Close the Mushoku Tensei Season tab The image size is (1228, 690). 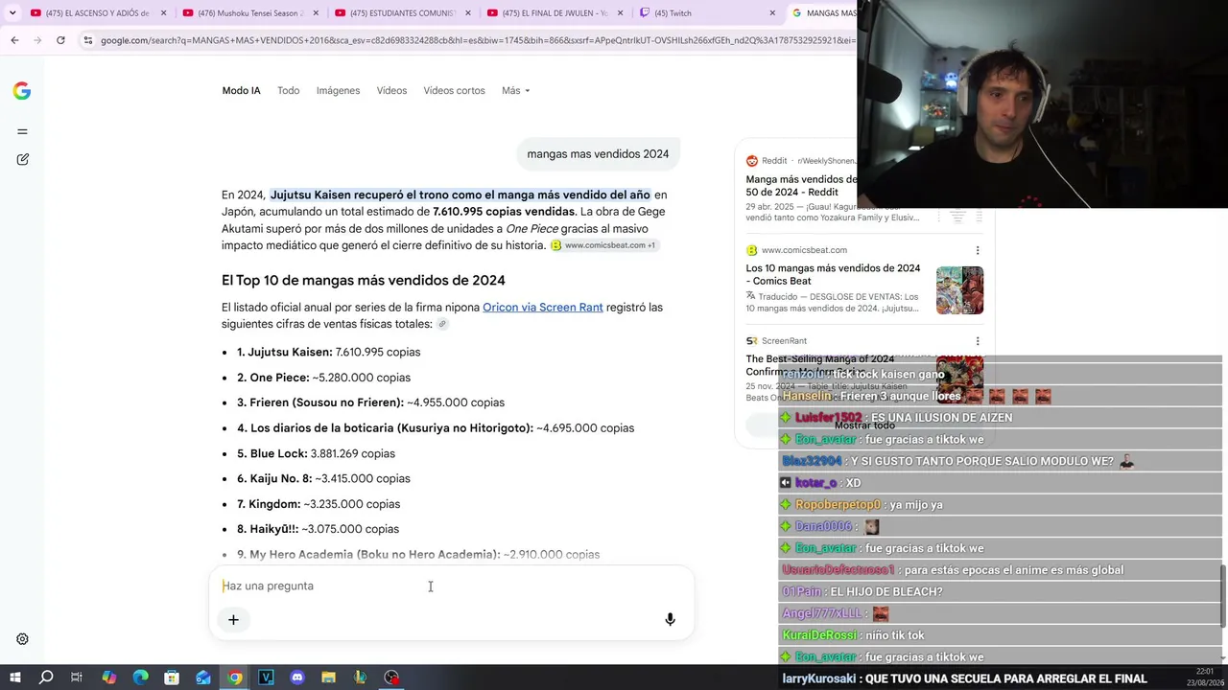pos(316,13)
